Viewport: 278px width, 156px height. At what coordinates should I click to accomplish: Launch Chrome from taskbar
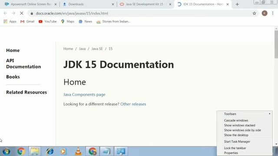21,151
